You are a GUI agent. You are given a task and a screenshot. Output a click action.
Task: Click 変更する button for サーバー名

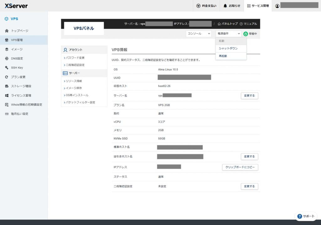(249, 96)
